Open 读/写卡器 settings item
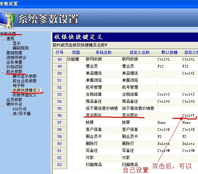 [x=21, y=113]
